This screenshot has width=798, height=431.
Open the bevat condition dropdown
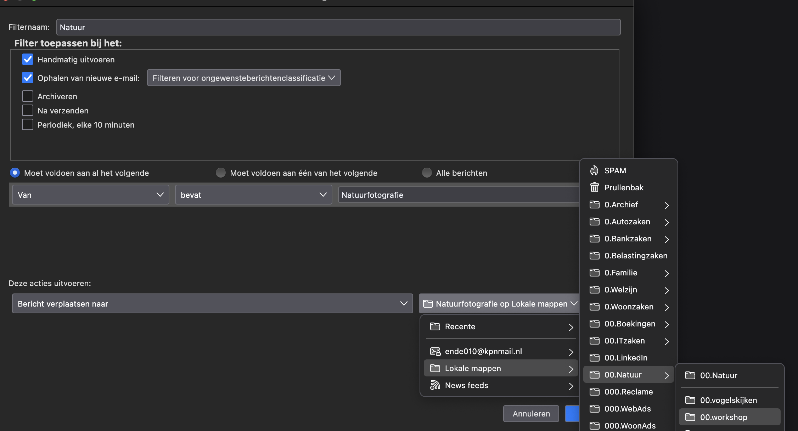point(253,195)
